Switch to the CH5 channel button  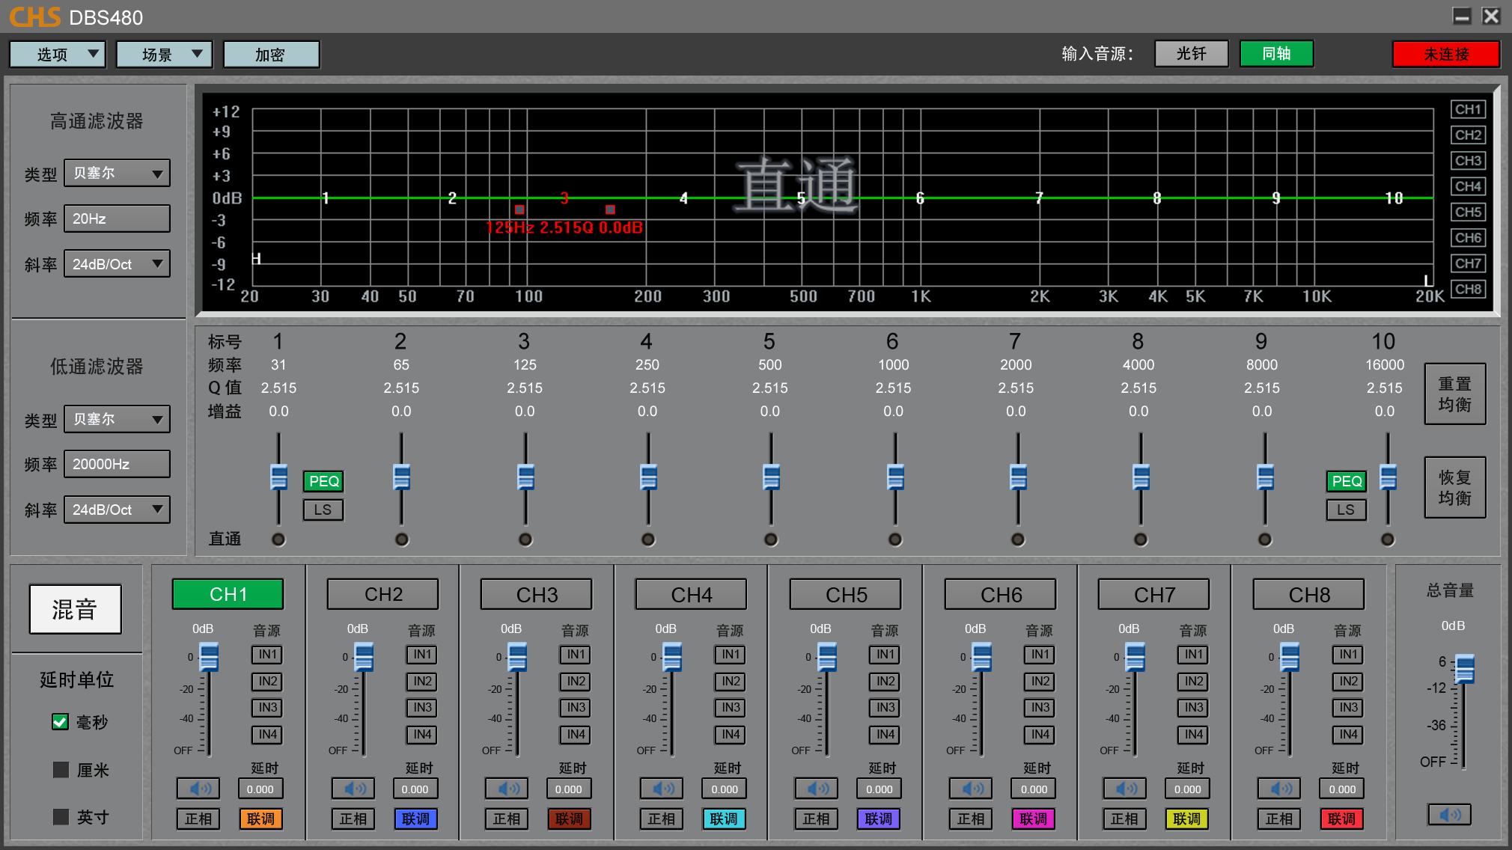(x=846, y=594)
